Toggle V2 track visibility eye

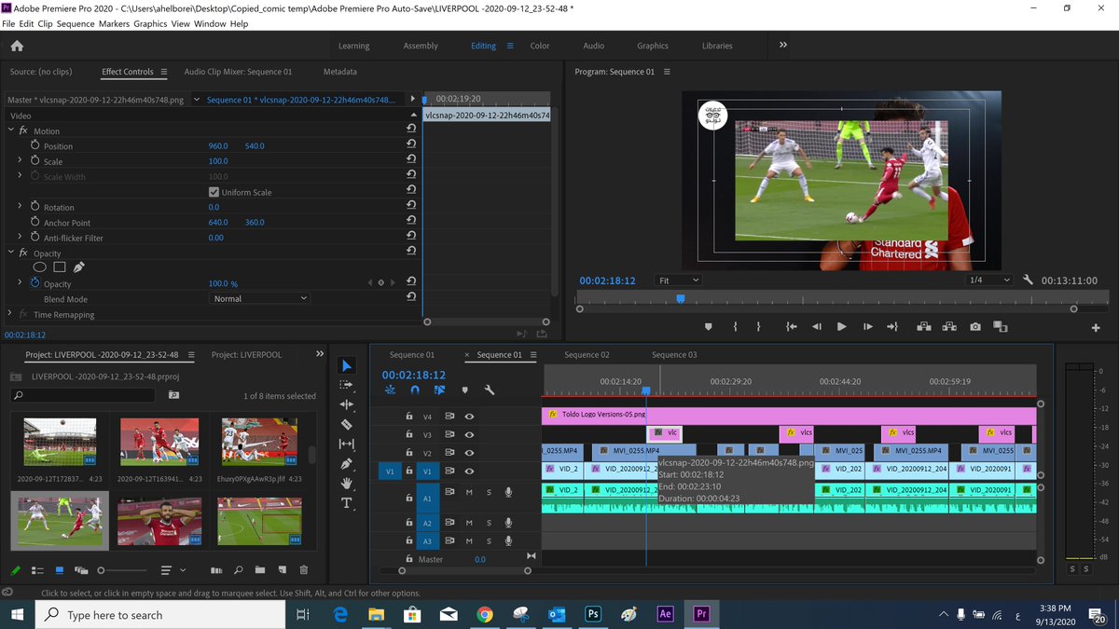[470, 453]
